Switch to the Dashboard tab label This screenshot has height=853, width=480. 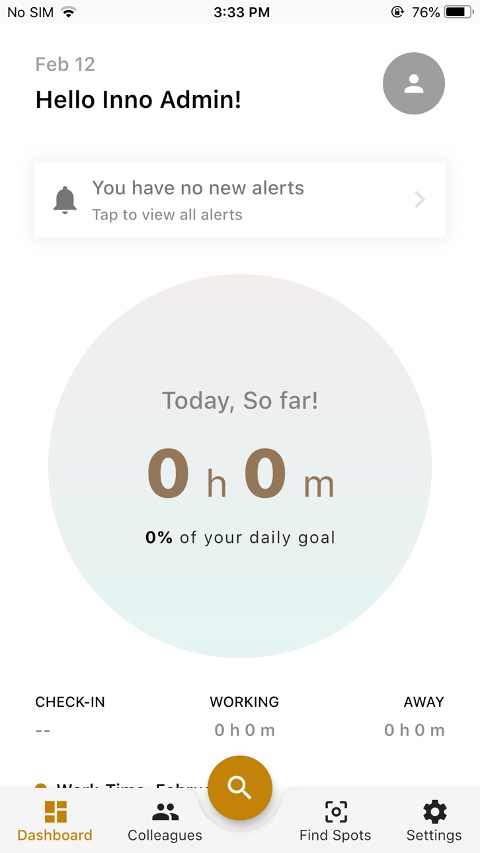click(55, 835)
